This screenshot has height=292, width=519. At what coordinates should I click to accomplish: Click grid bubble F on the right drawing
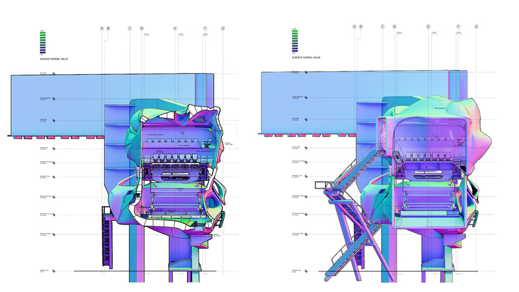pos(459,27)
